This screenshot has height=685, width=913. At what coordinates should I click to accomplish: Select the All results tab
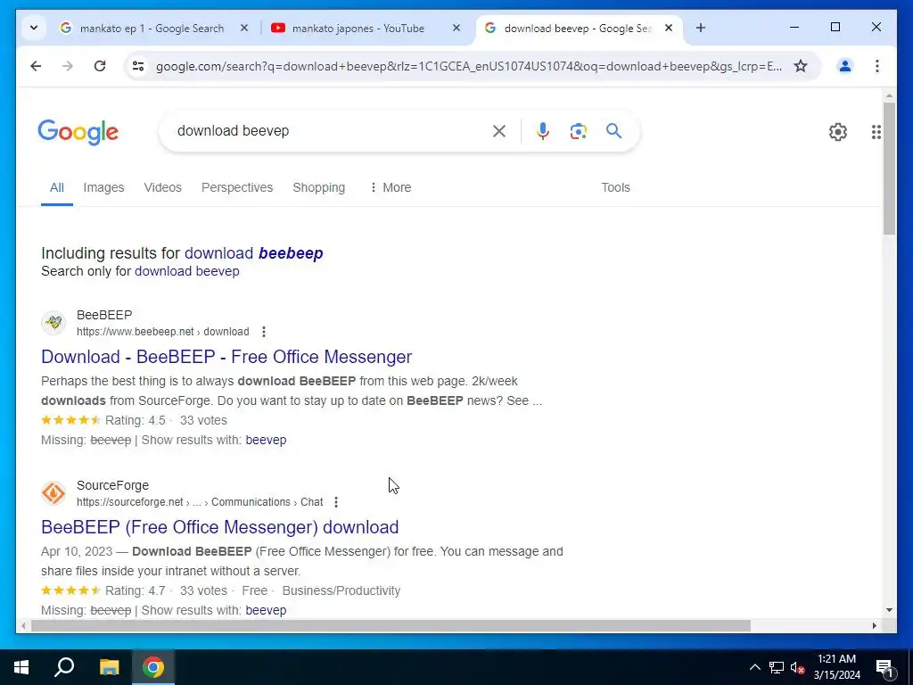click(56, 187)
